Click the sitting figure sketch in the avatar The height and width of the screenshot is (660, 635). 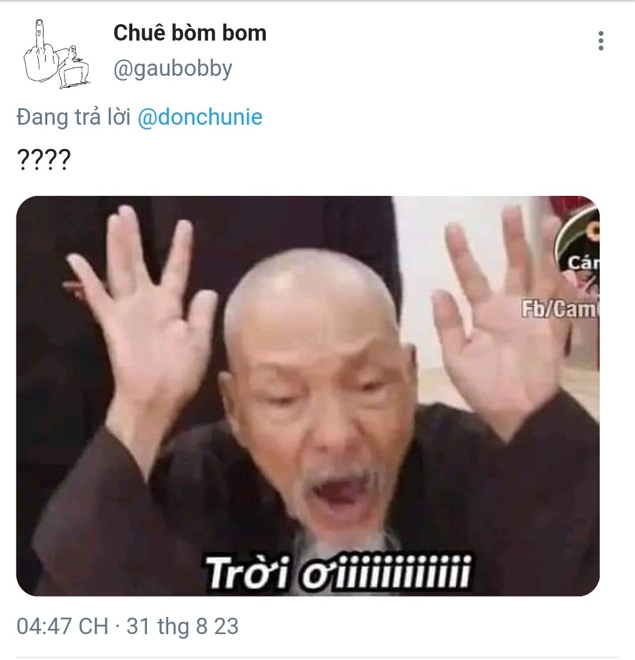click(x=72, y=66)
